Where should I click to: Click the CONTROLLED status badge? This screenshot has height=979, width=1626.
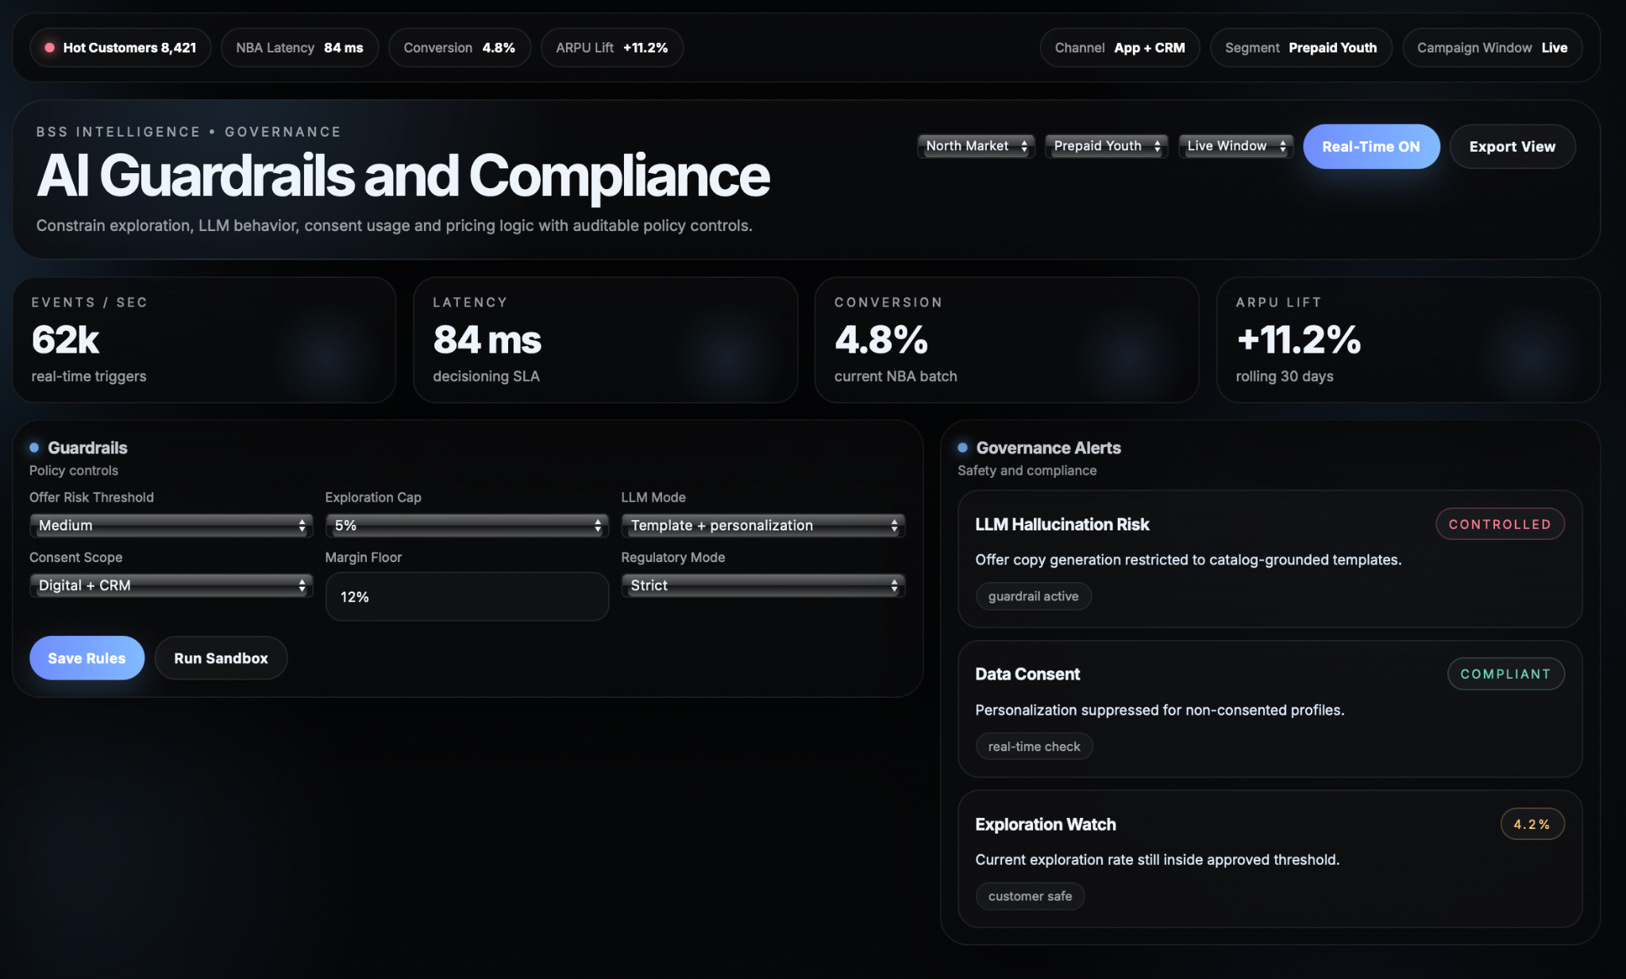(1499, 524)
